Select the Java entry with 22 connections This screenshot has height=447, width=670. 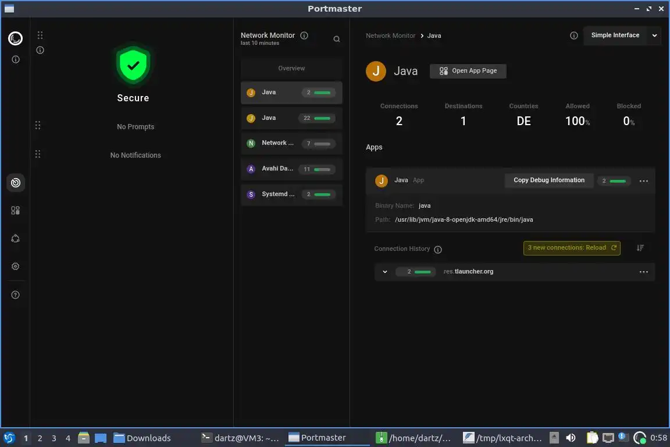click(x=291, y=118)
